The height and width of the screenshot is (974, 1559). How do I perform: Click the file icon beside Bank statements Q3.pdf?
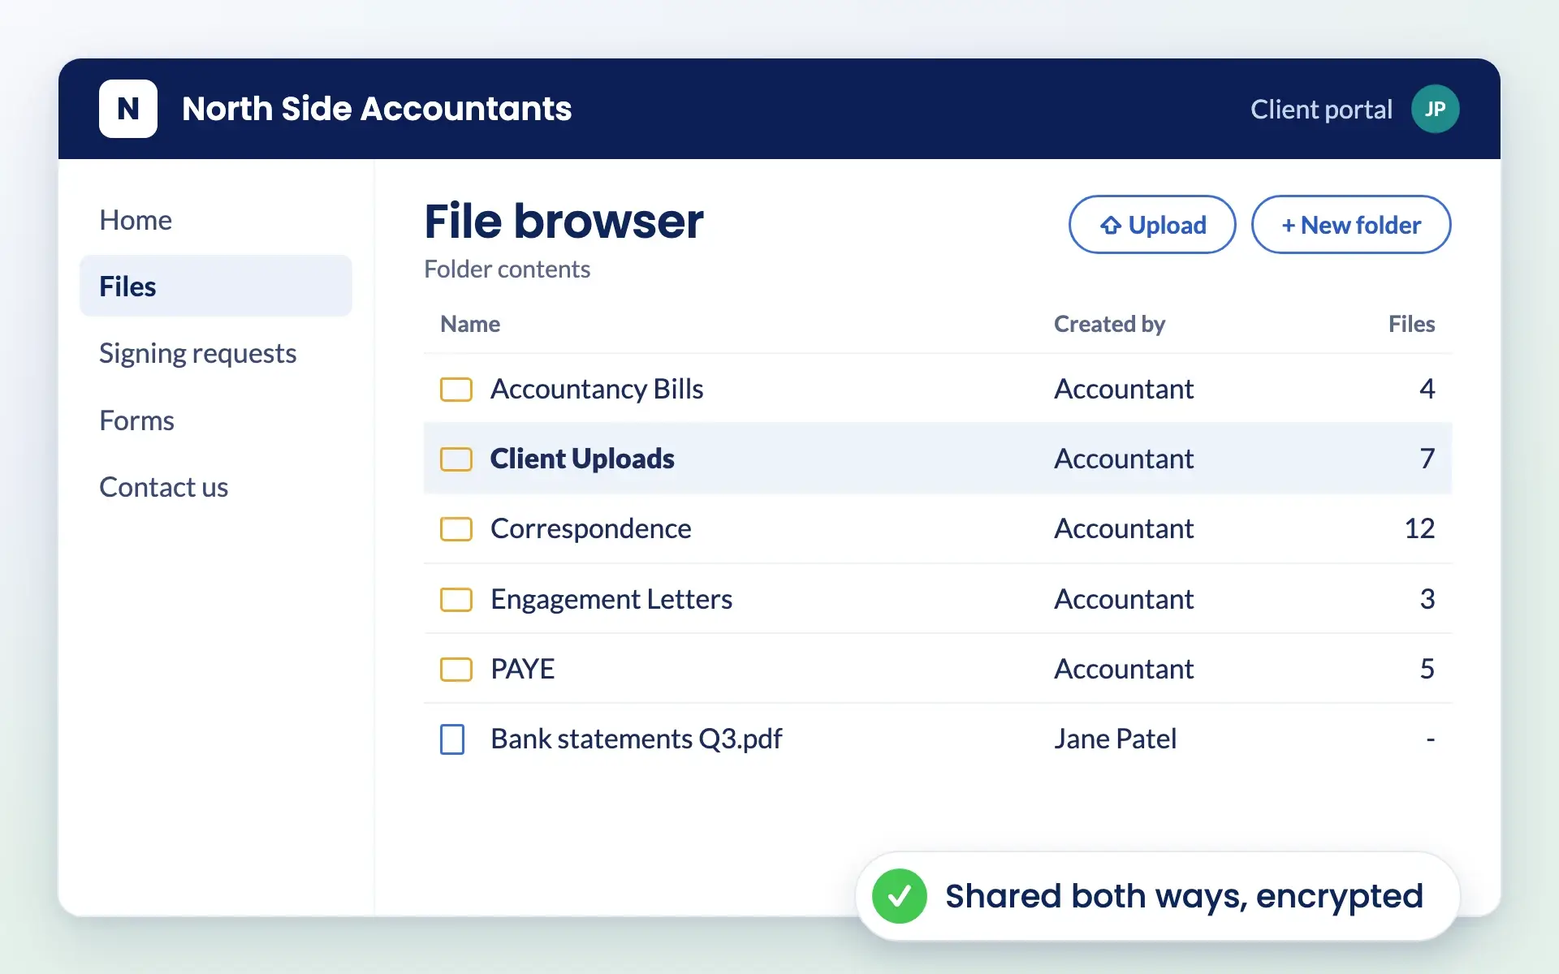point(452,739)
